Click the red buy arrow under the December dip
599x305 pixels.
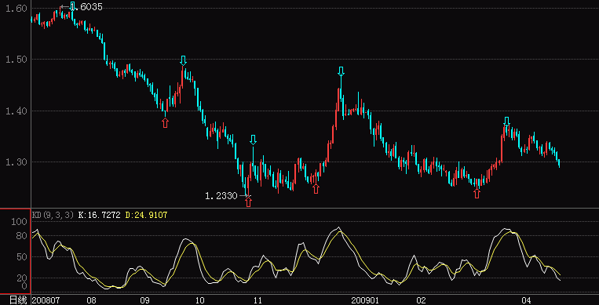(316, 188)
